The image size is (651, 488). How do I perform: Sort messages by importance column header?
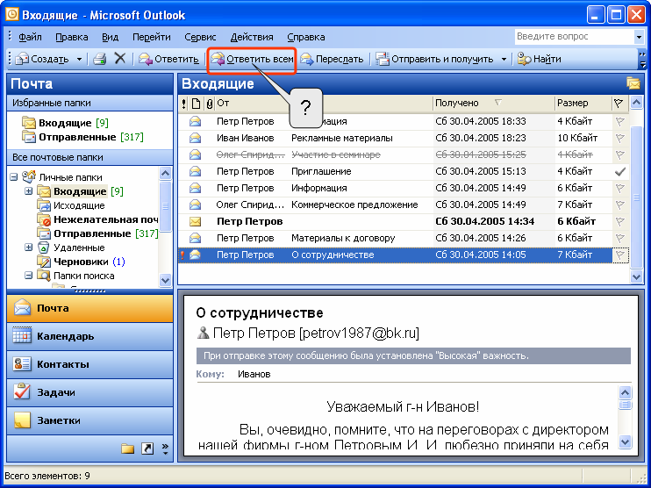click(x=183, y=104)
